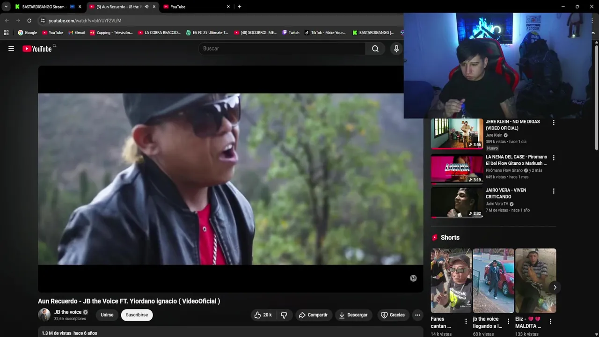
Task: Open (48) SOCORRO!! ME... bookmark
Action: (255, 33)
